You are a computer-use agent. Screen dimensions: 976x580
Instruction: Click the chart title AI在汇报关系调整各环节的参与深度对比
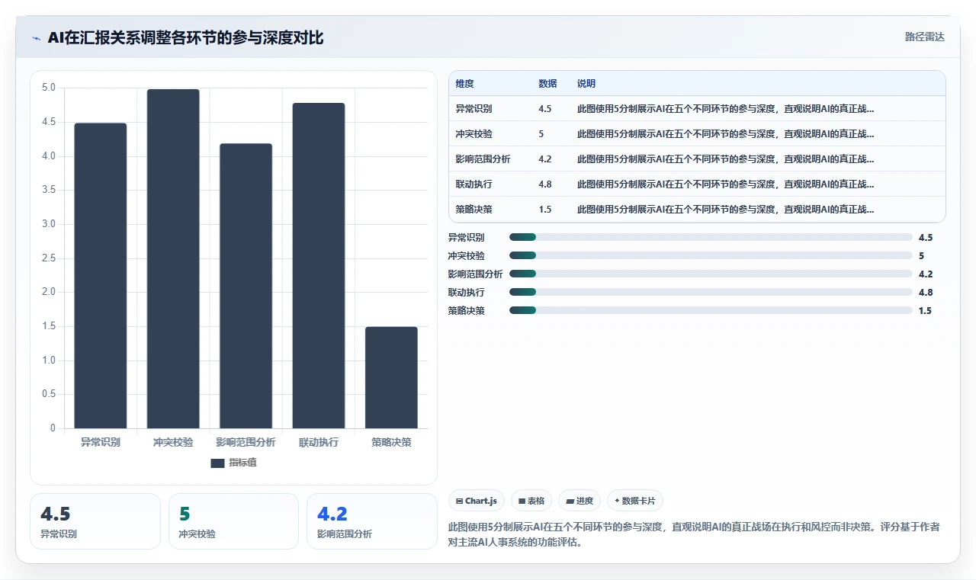pos(185,37)
